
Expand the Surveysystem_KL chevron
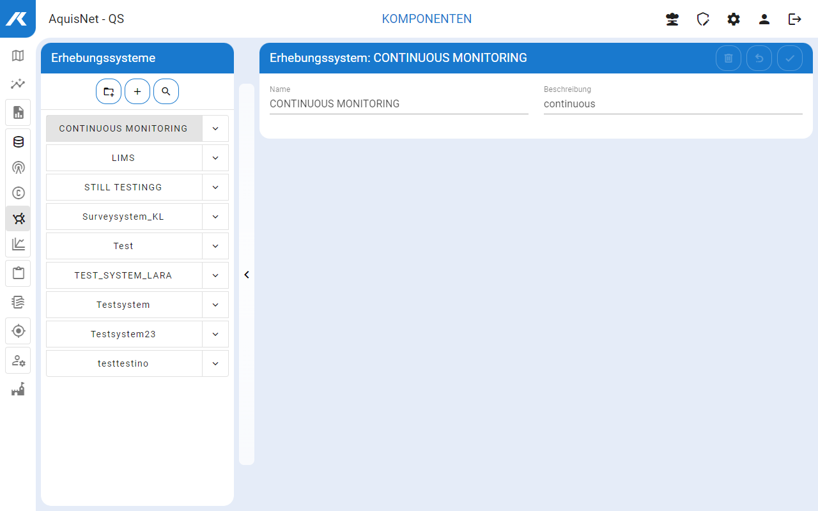pos(215,217)
